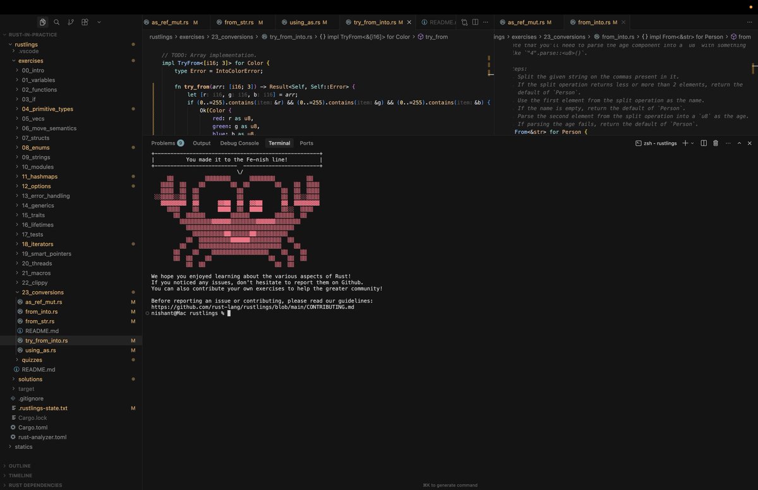Expand the solutions folder
Viewport: 758px width, 490px height.
tap(30, 379)
